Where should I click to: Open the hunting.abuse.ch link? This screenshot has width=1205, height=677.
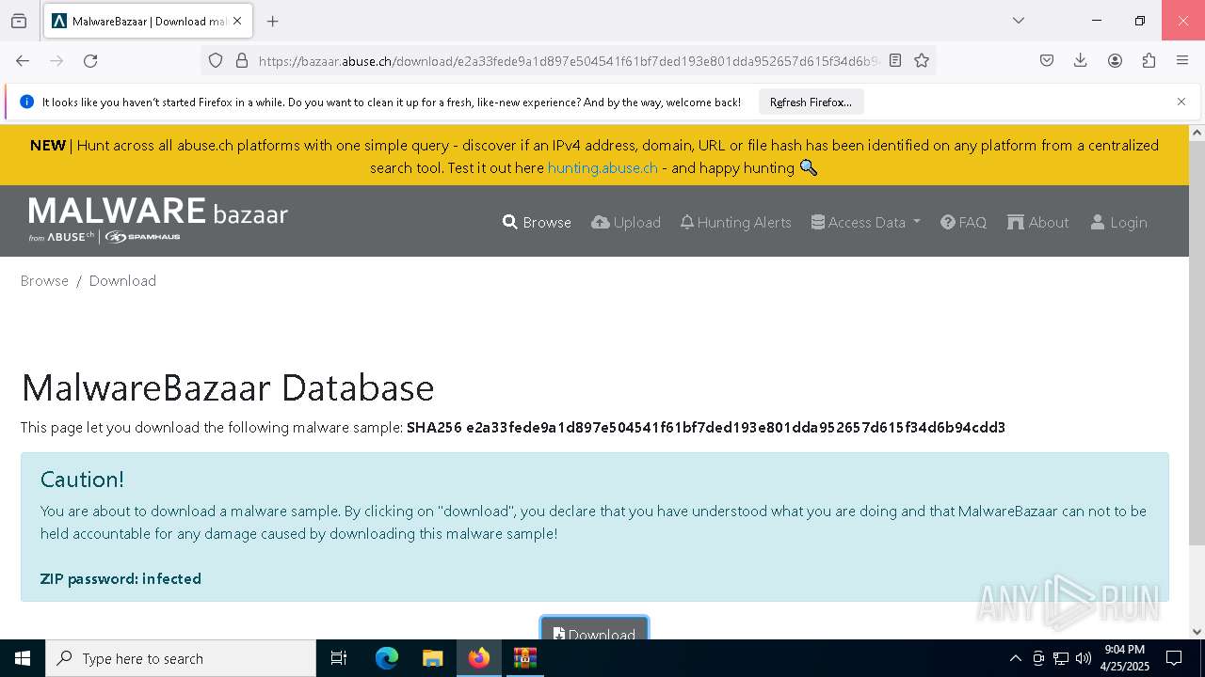602,167
